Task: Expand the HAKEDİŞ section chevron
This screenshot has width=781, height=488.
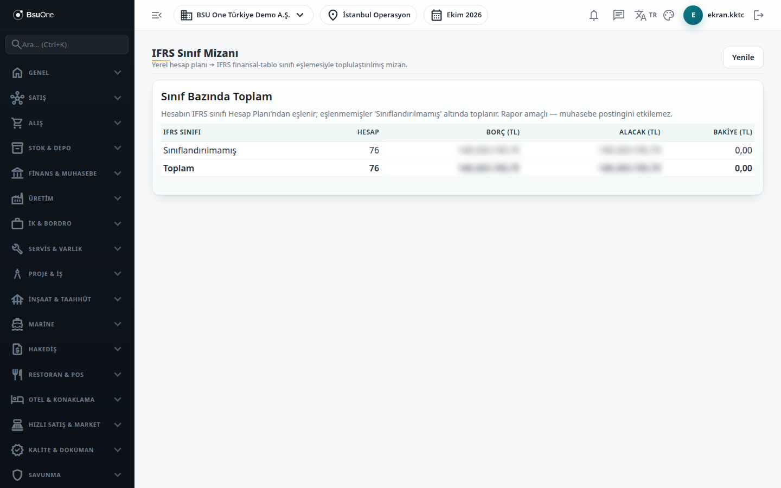Action: pyautogui.click(x=118, y=349)
